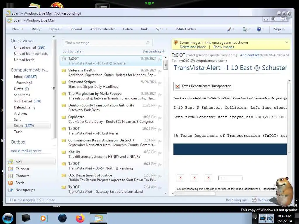Open the Sync dropdown arrow
299x224 pixels.
coord(166,29)
